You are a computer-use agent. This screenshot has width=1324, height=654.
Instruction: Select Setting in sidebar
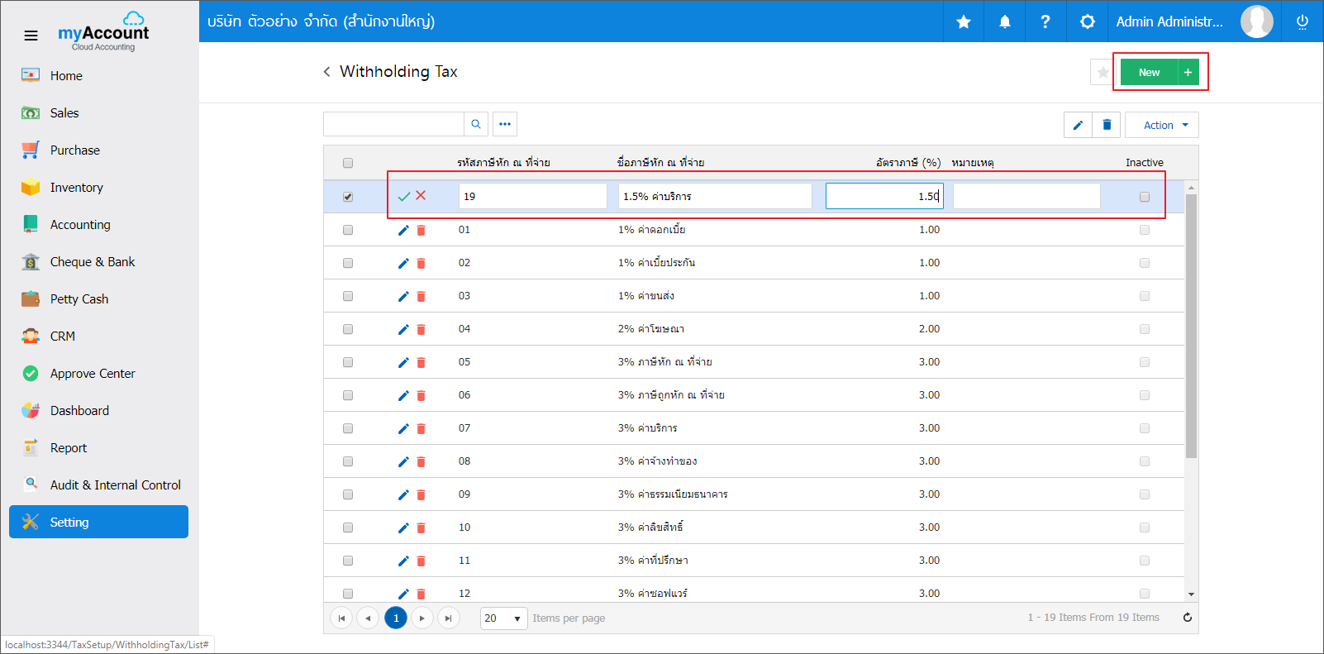[99, 522]
